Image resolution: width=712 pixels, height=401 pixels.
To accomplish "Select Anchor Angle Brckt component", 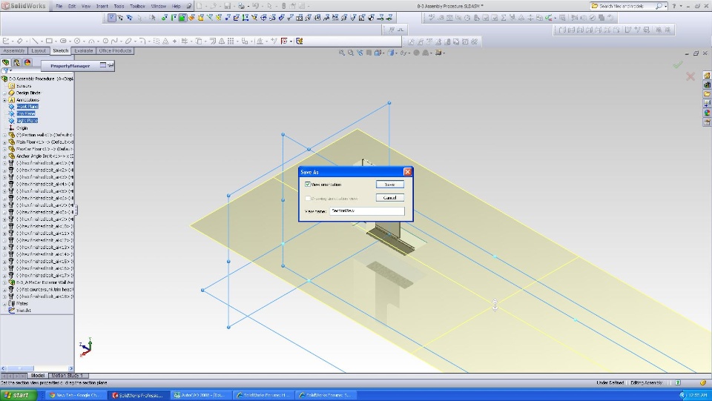I will click(45, 156).
